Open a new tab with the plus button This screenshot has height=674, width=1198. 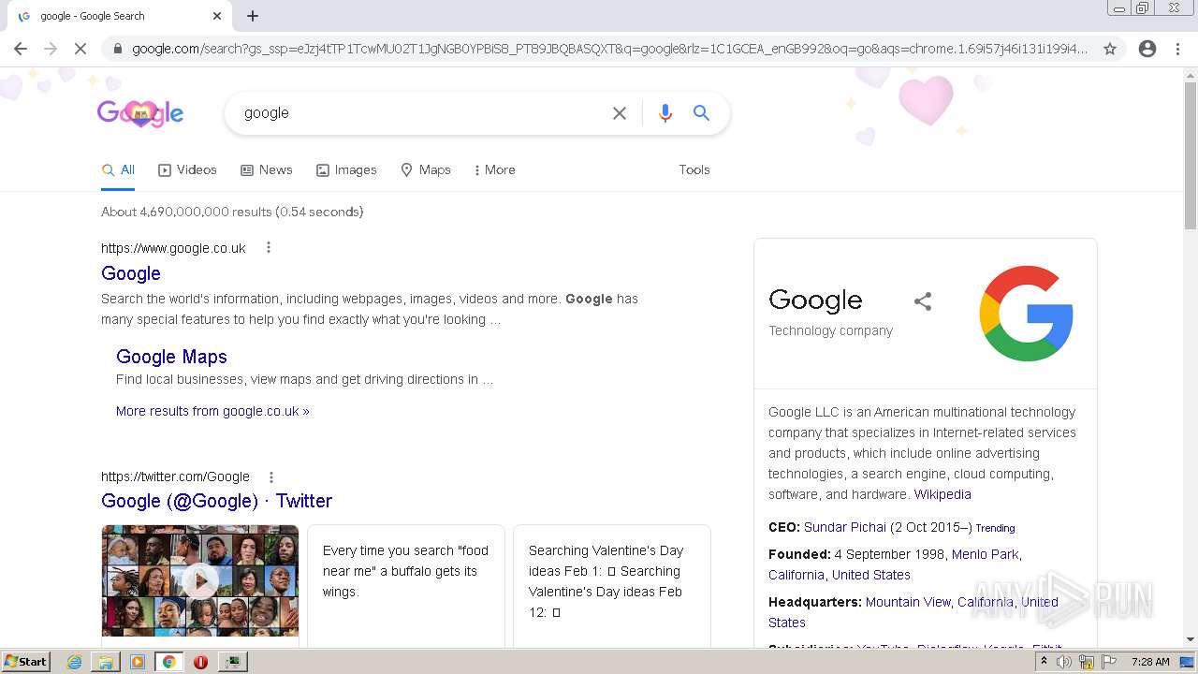(x=253, y=16)
